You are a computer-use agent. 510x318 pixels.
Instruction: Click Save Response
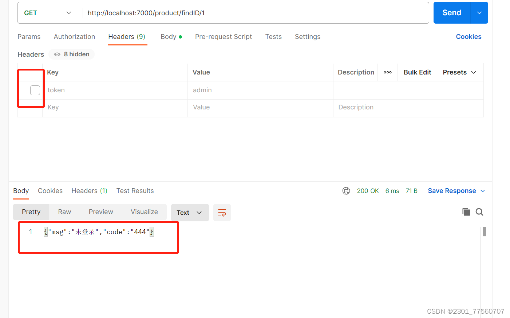click(x=452, y=191)
